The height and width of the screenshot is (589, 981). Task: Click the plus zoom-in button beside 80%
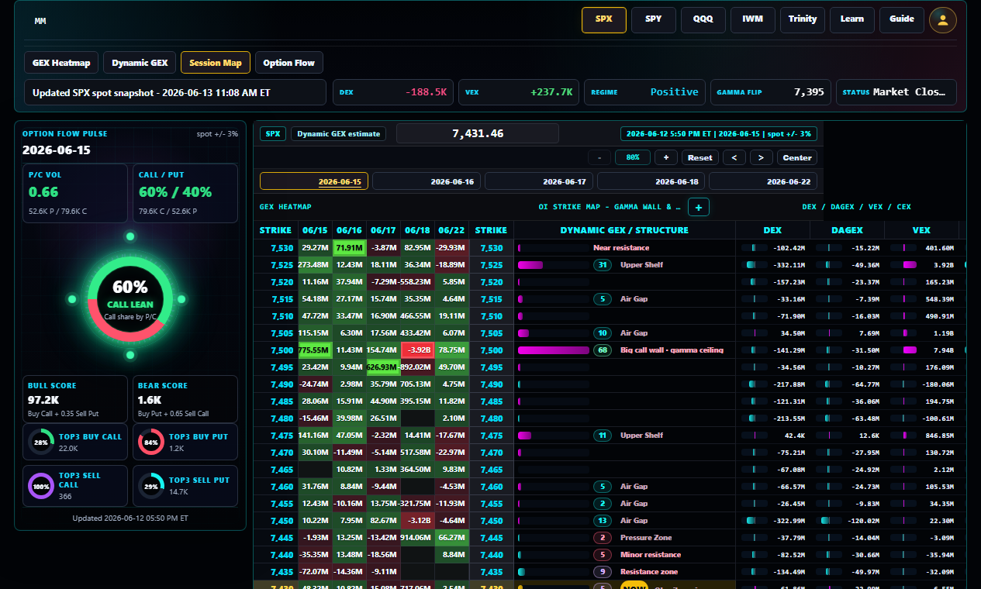pos(666,157)
